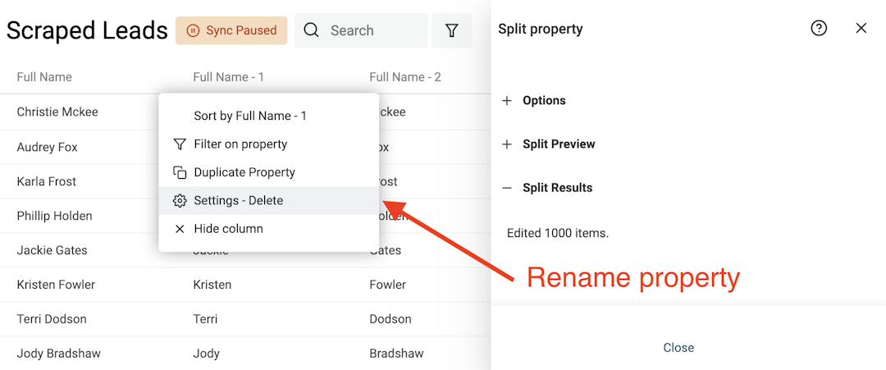Select Duplicate Property from context menu
The image size is (886, 370).
[x=244, y=172]
